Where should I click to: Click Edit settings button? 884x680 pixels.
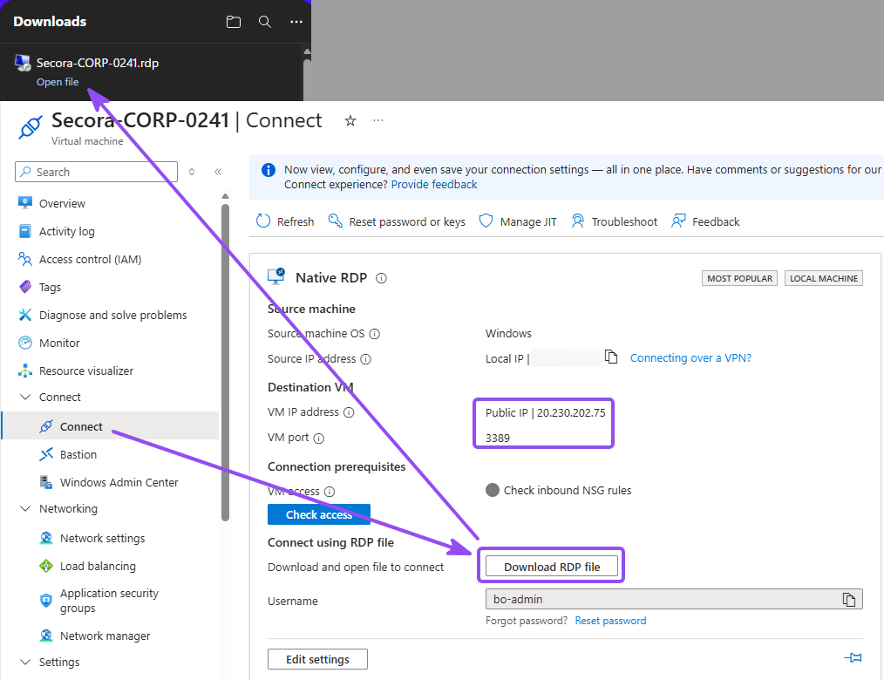click(317, 659)
